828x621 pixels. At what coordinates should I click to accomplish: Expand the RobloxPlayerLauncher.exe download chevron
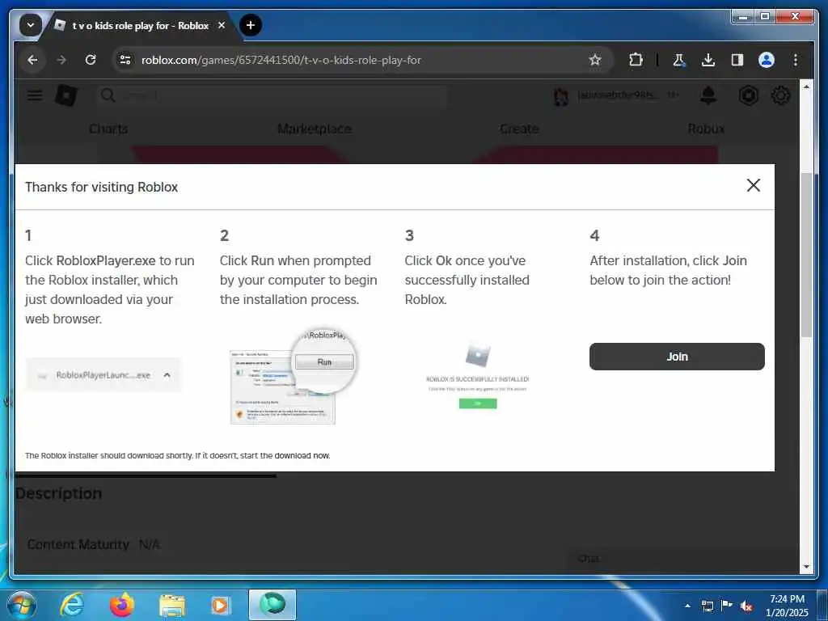(167, 375)
